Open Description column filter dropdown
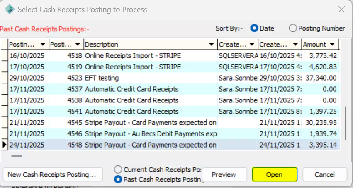 click(211, 45)
